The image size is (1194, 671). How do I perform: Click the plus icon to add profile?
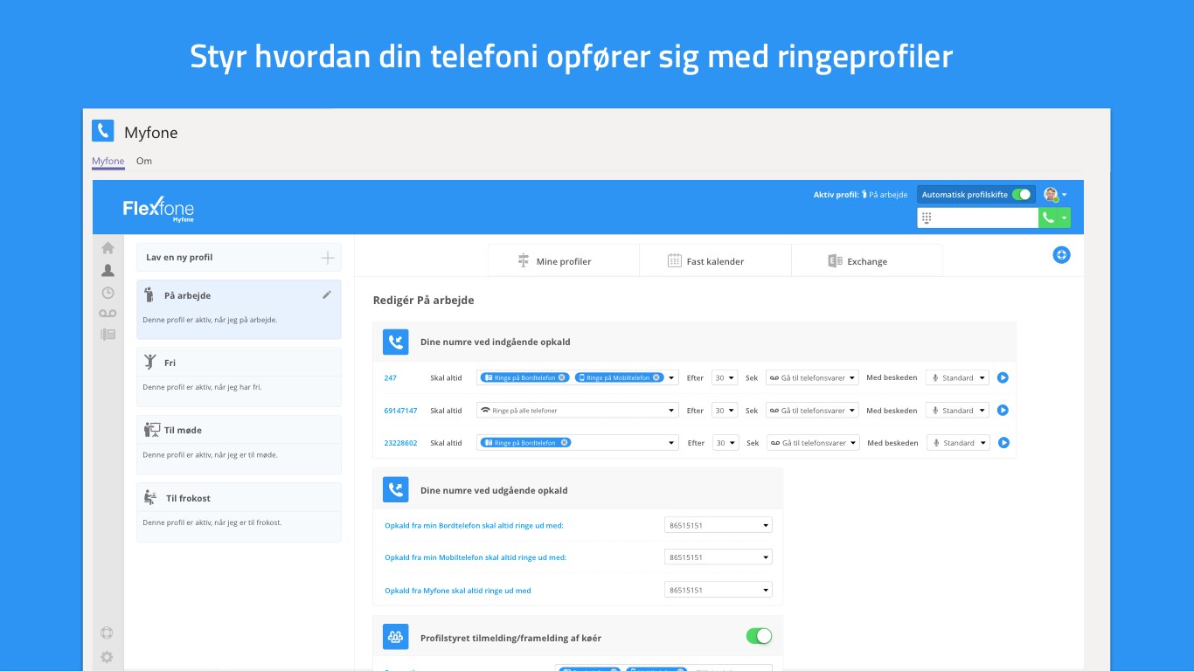[328, 257]
